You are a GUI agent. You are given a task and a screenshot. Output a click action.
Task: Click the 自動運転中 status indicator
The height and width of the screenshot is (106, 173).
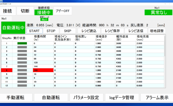(13, 28)
